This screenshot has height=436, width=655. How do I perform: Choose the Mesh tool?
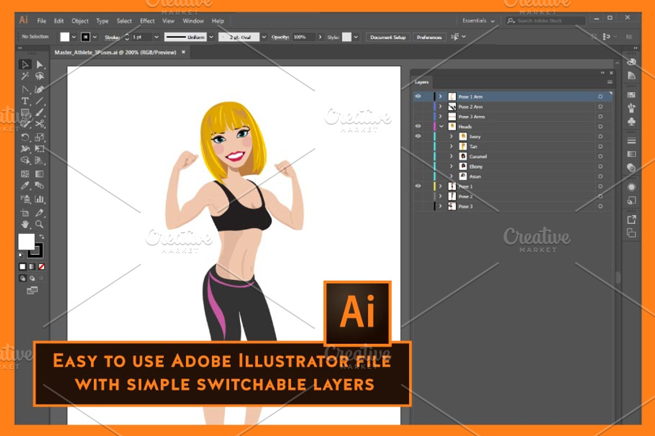coord(25,174)
